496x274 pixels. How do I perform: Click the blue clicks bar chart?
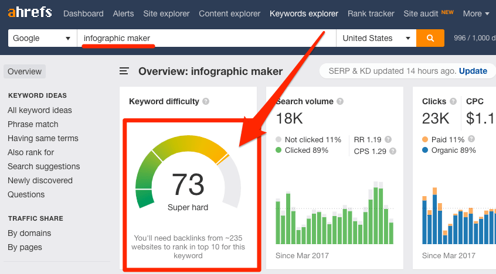click(x=459, y=216)
